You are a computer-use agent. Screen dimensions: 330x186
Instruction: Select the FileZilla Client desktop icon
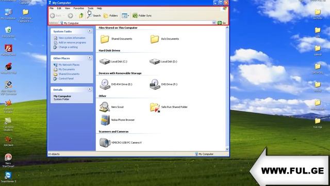8,50
